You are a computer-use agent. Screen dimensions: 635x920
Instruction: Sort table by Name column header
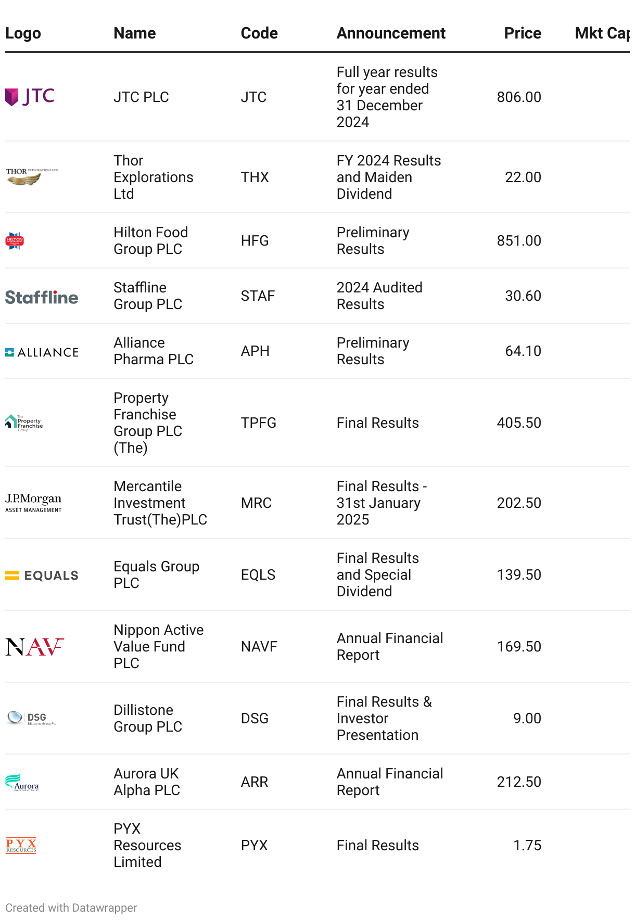coord(135,33)
